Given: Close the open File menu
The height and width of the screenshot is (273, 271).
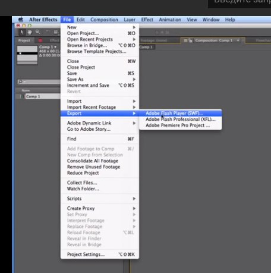Looking at the screenshot, I should coord(67,20).
